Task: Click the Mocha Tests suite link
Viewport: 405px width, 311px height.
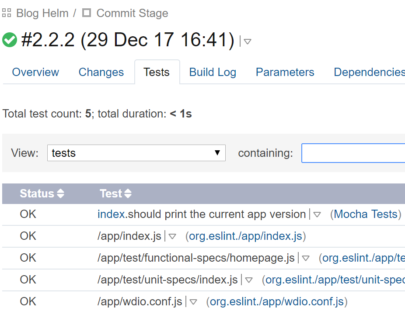Action: click(x=366, y=214)
